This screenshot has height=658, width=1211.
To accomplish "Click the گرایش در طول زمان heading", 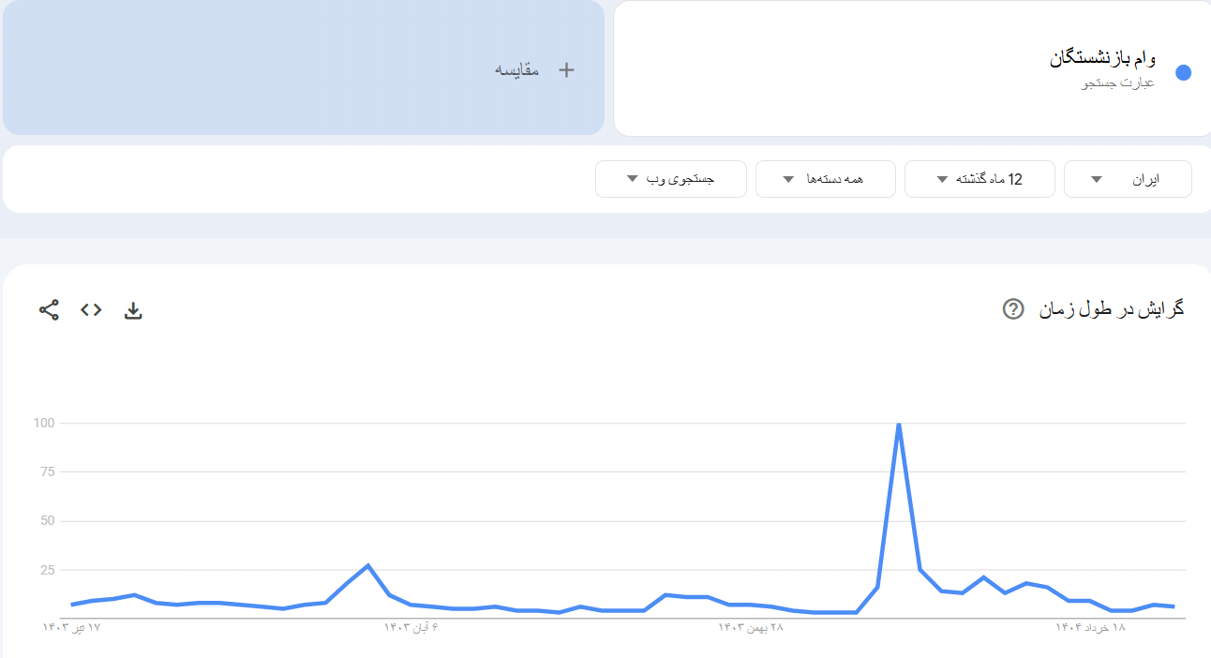I will point(1112,309).
